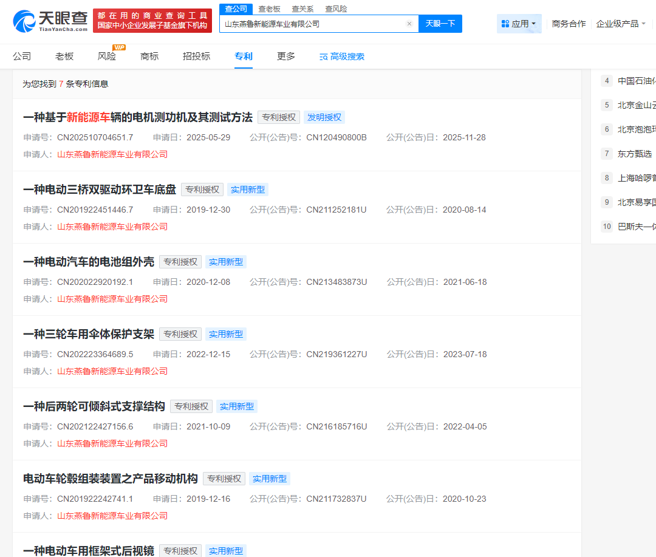Switch to the 查老板 search tab
656x557 pixels.
269,9
